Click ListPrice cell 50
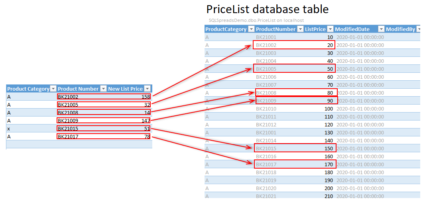 330,69
